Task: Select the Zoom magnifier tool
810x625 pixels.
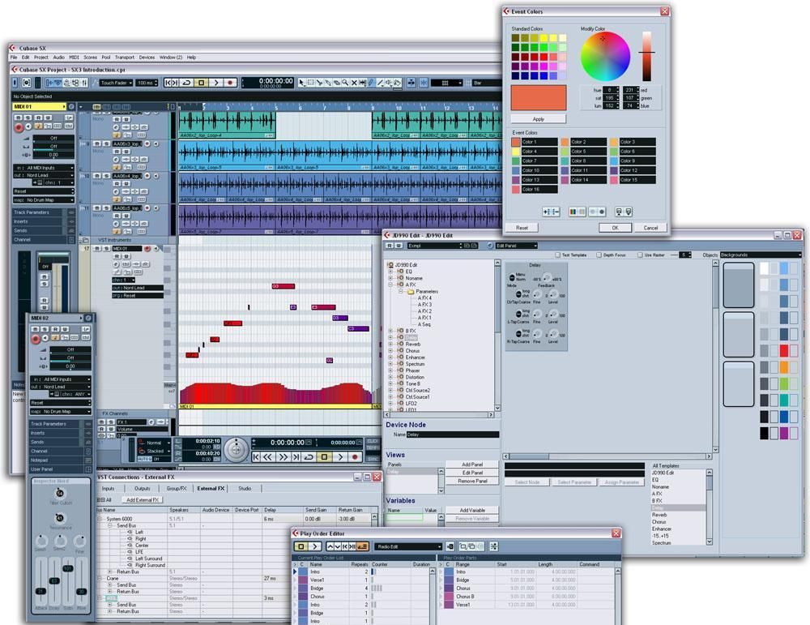Action: tap(345, 83)
